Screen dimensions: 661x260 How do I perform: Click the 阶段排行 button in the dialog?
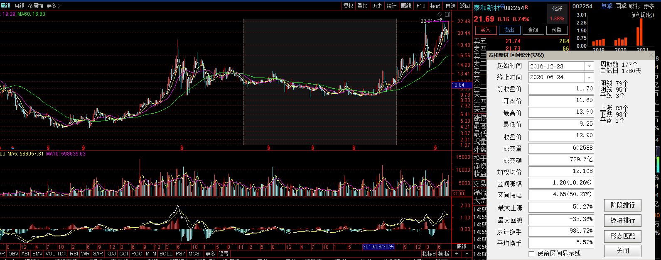(x=622, y=205)
